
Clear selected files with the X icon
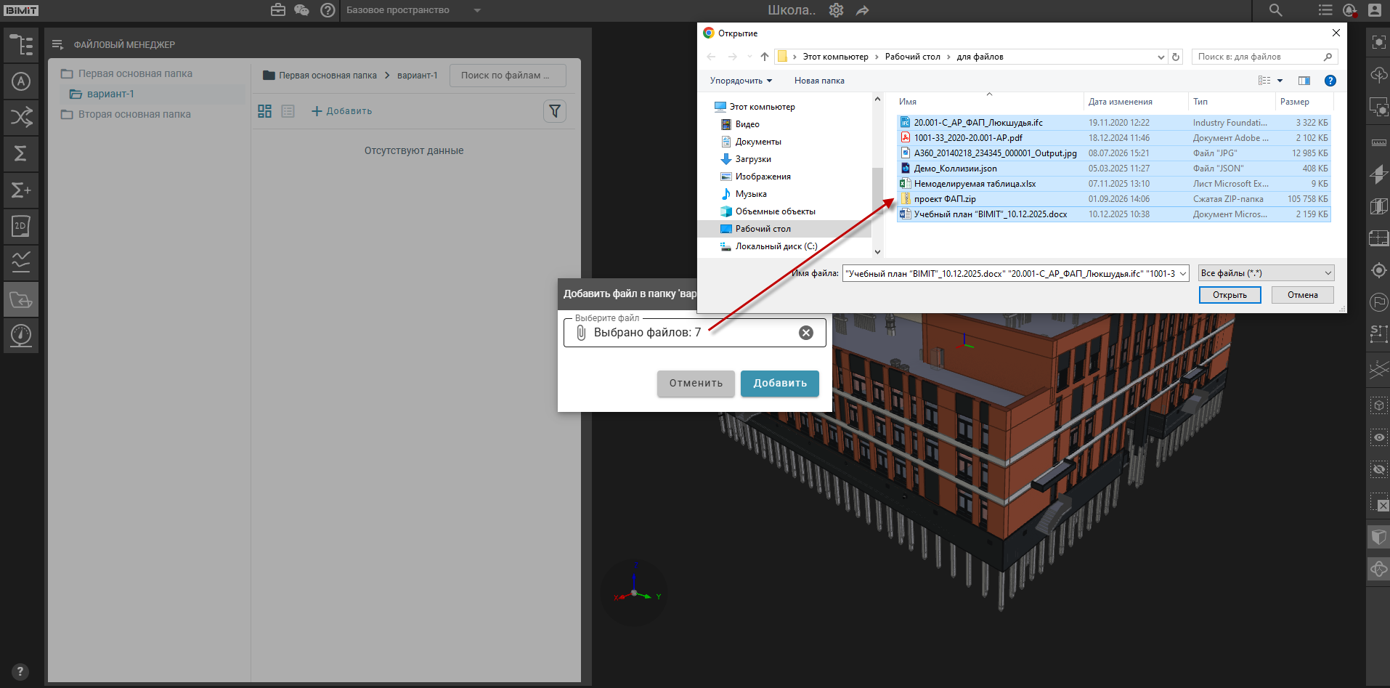pos(806,333)
